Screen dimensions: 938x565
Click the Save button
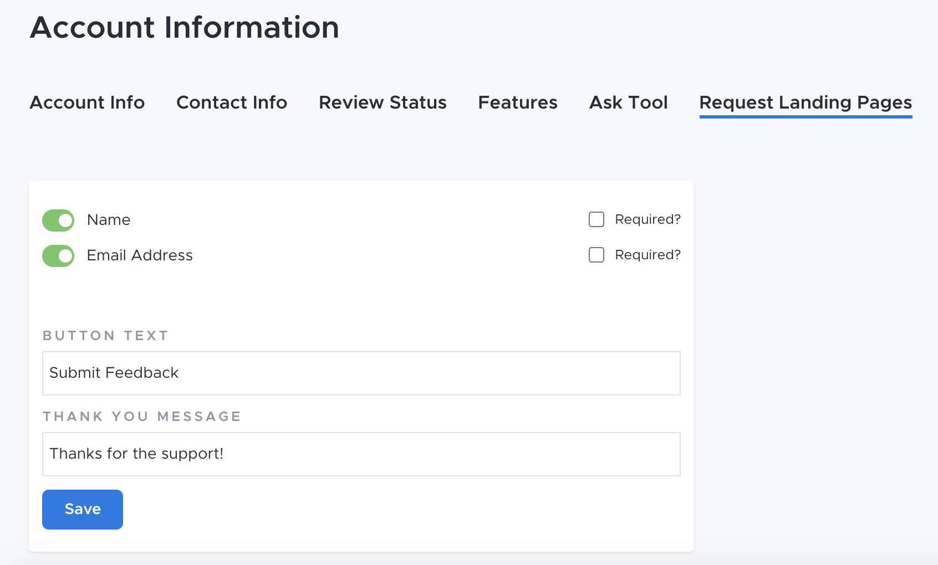pos(82,509)
